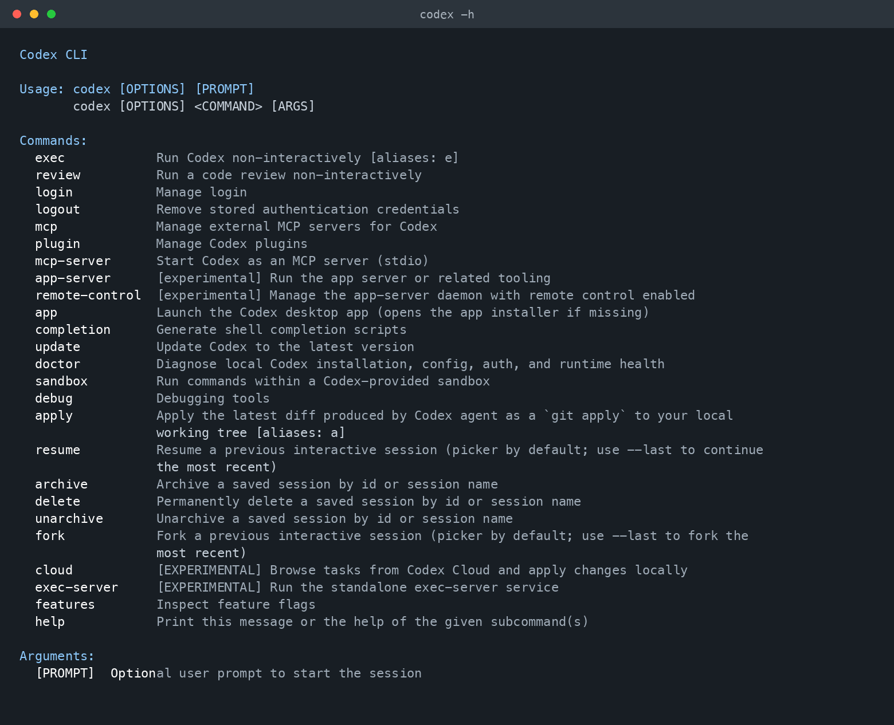Click the 'mcp' command name
This screenshot has height=725, width=894.
(46, 227)
